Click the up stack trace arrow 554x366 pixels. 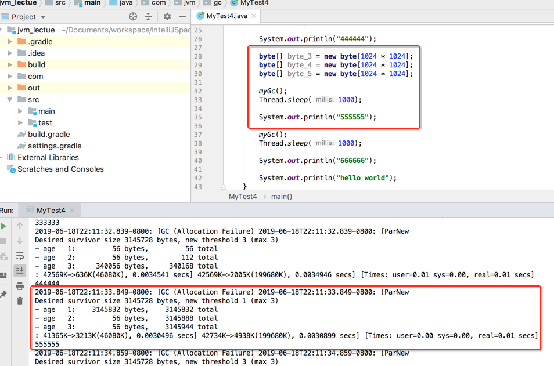(x=20, y=226)
